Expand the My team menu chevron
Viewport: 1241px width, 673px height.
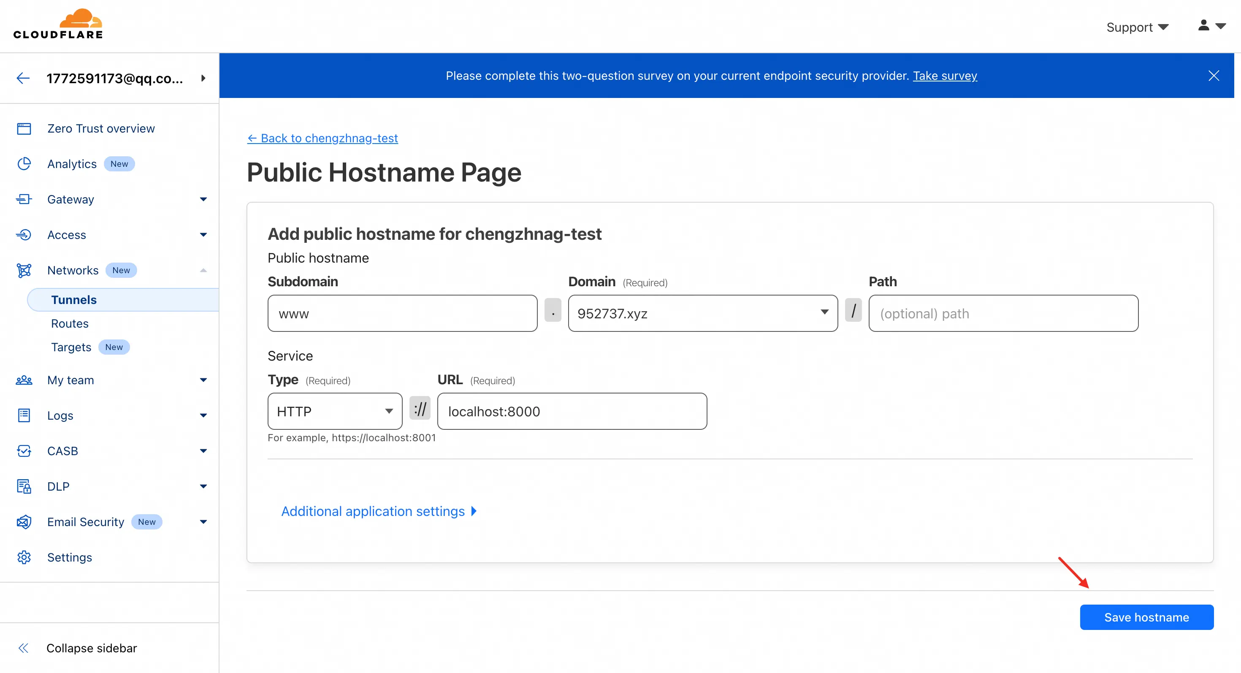pyautogui.click(x=203, y=380)
